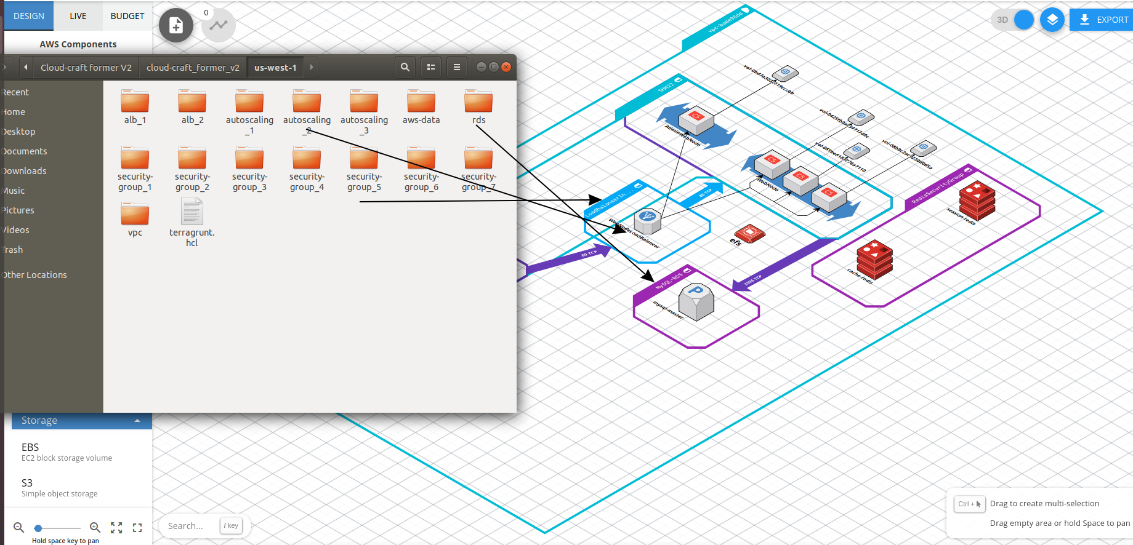
Task: Open the security-group_4 folder
Action: pos(307,169)
